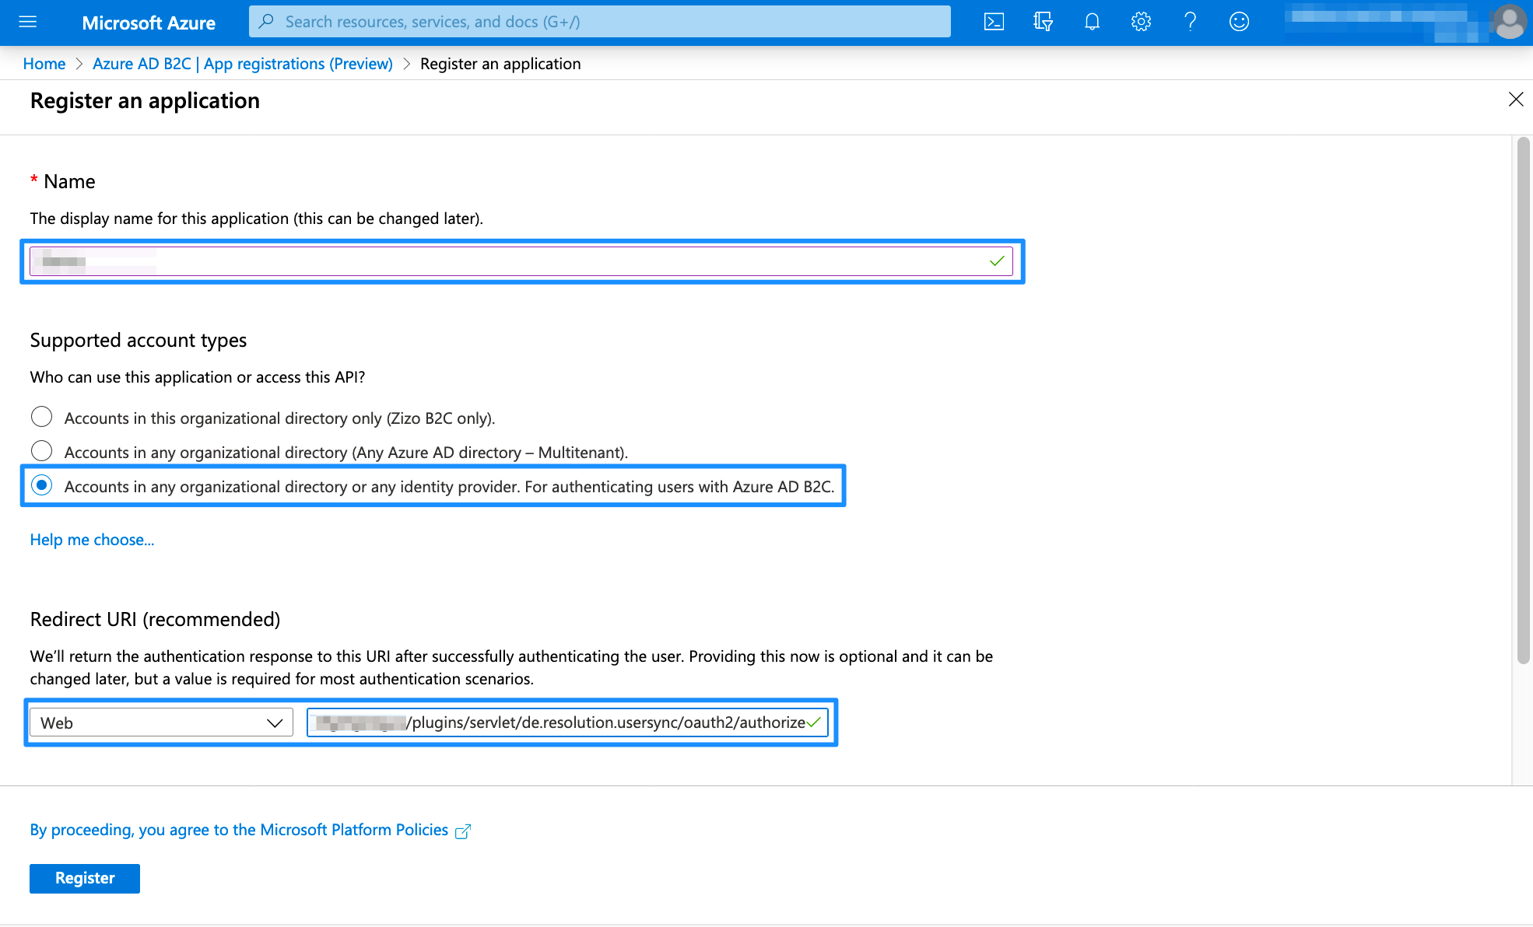This screenshot has width=1533, height=927.
Task: Go to Home breadcrumb
Action: 44,64
